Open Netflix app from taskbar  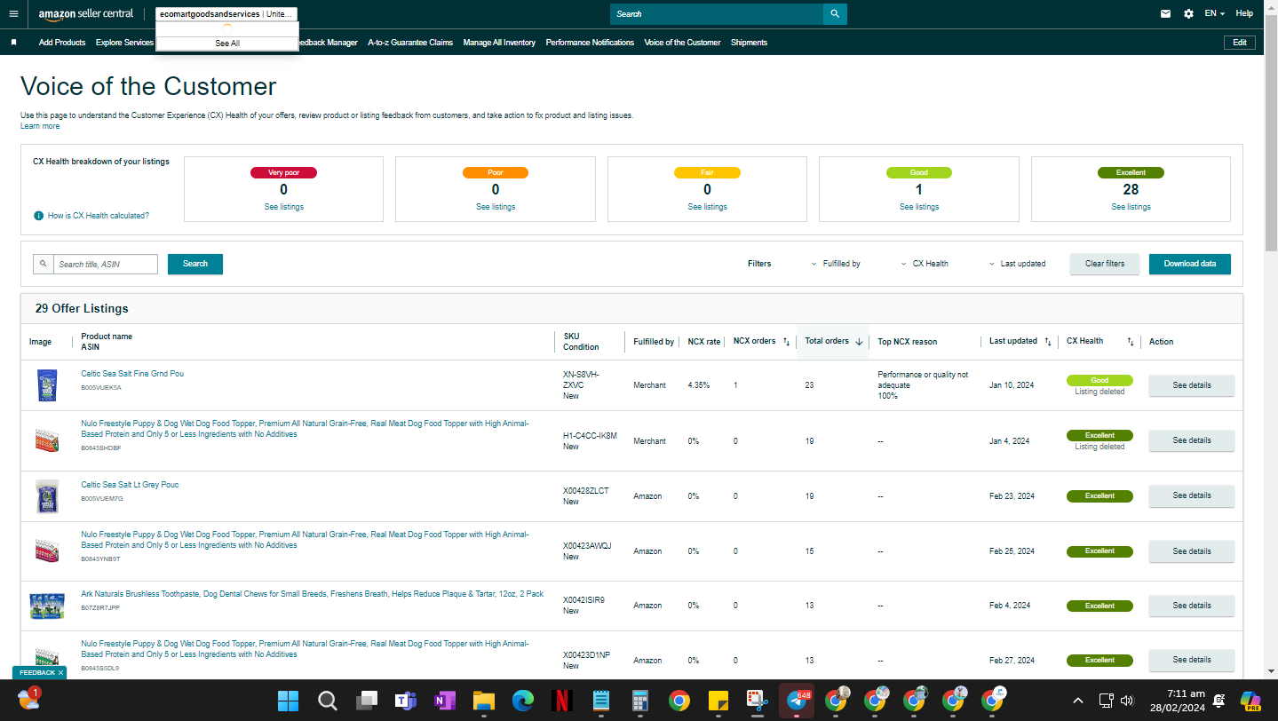point(562,701)
